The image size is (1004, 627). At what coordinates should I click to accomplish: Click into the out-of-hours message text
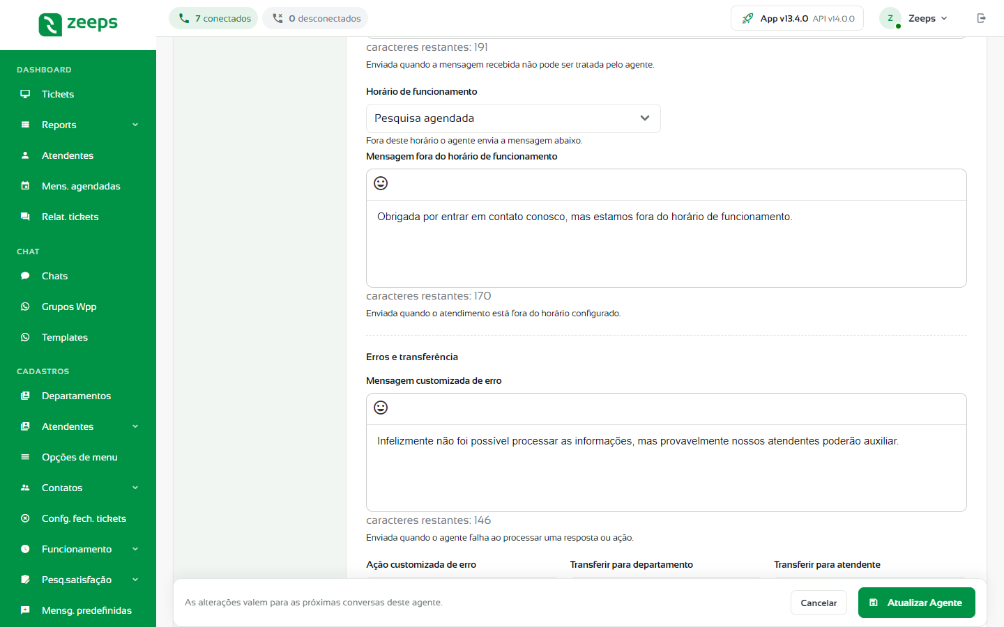[667, 244]
